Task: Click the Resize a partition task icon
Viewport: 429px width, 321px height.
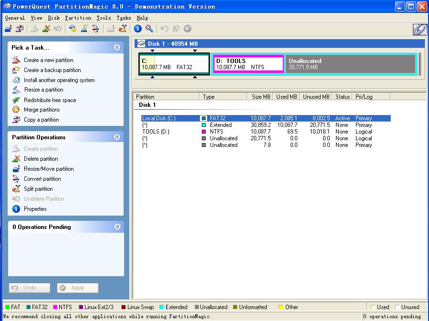Action: pyautogui.click(x=16, y=90)
